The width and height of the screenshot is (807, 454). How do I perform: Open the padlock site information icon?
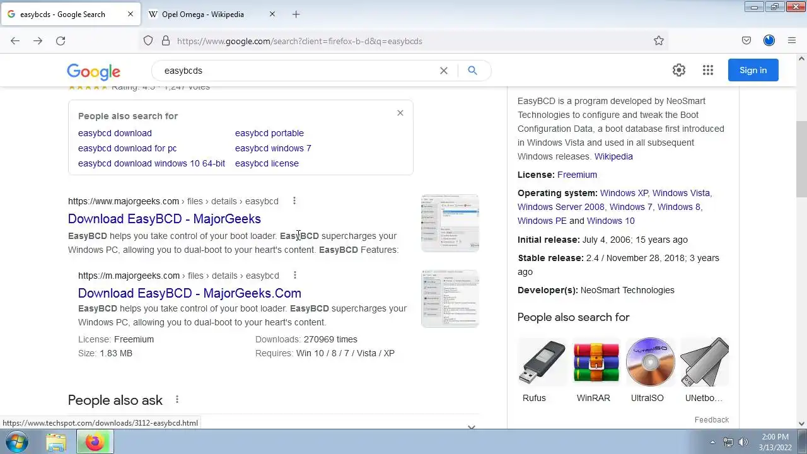tap(166, 41)
